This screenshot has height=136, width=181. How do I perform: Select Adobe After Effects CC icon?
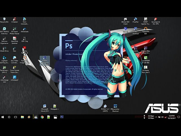pyautogui.click(x=145, y=50)
